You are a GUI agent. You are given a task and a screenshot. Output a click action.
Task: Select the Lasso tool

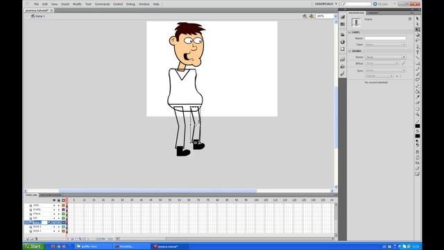tap(418, 40)
